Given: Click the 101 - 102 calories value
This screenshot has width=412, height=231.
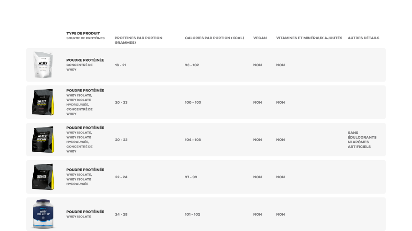Looking at the screenshot, I should (x=192, y=214).
